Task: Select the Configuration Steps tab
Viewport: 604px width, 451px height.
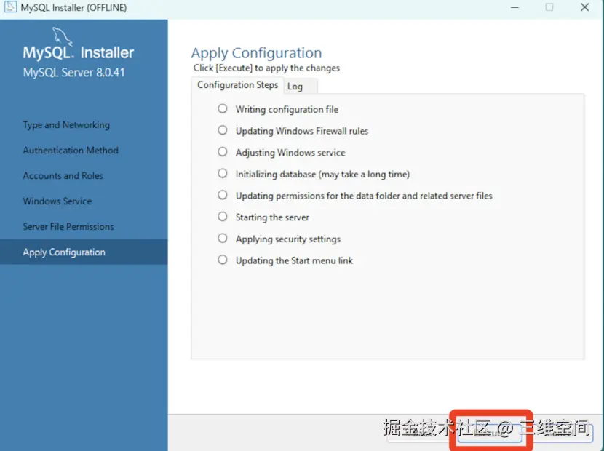Action: coord(237,84)
